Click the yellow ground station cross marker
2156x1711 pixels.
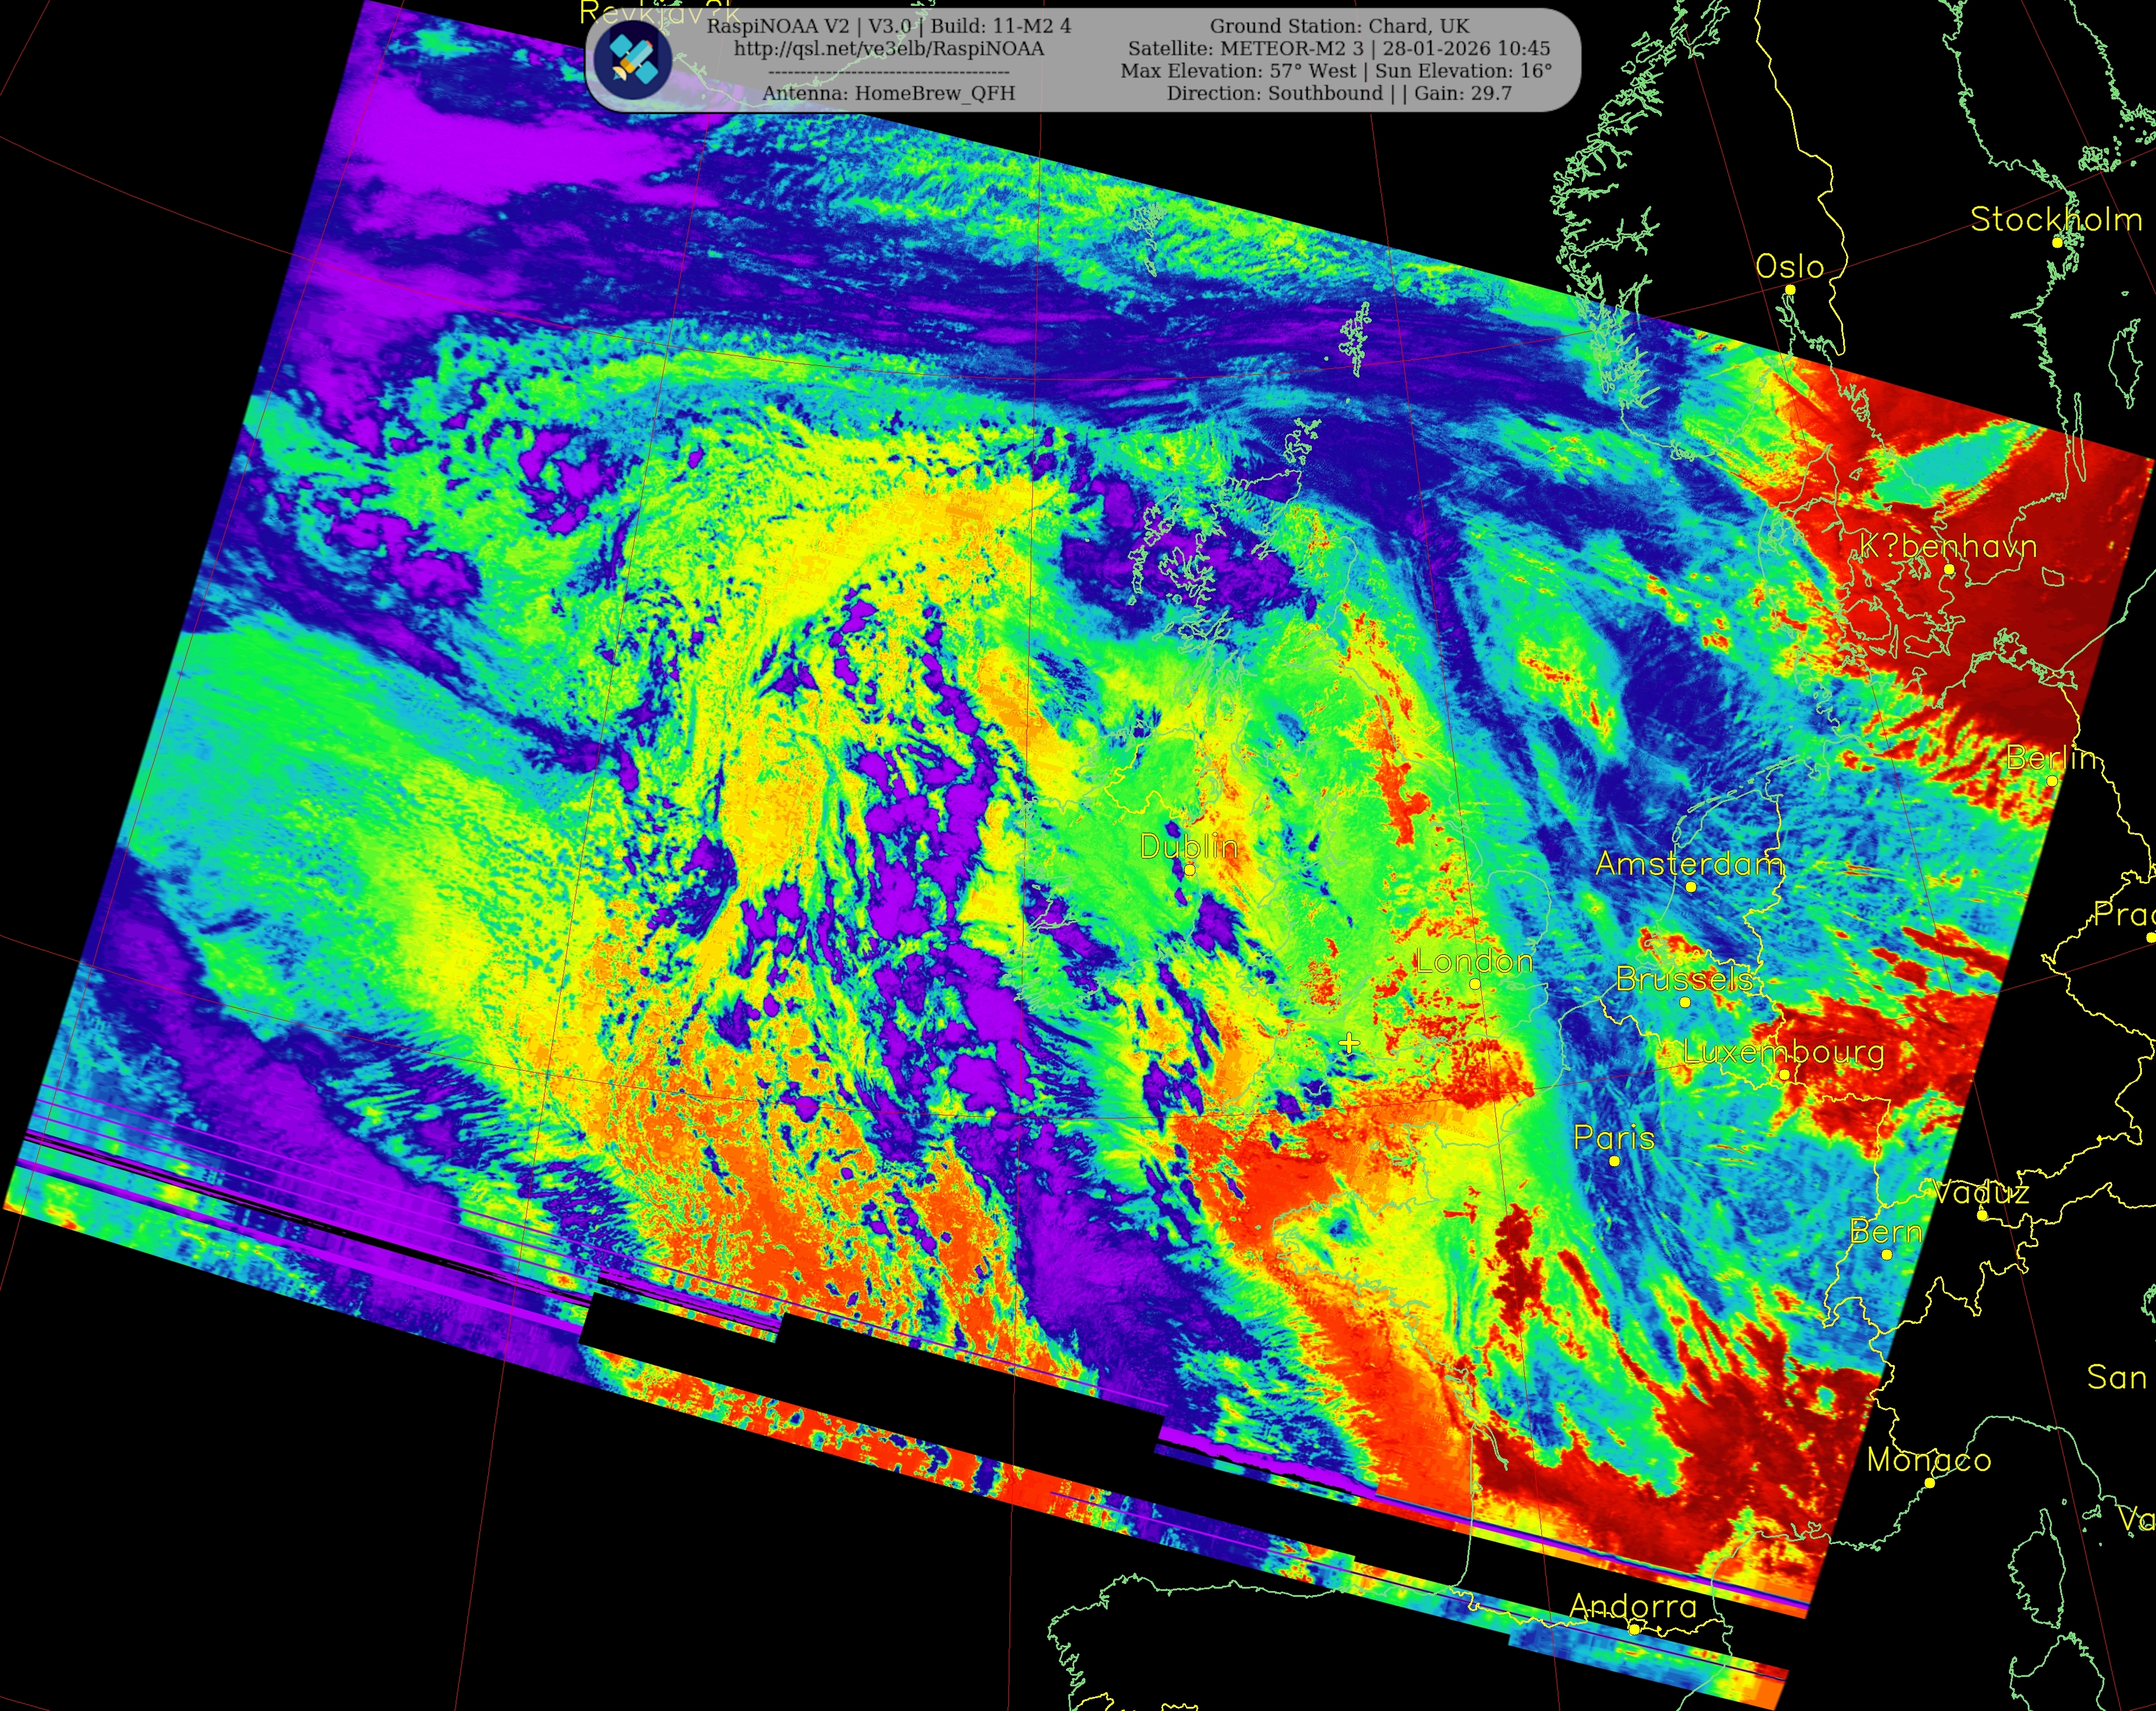point(1349,1044)
